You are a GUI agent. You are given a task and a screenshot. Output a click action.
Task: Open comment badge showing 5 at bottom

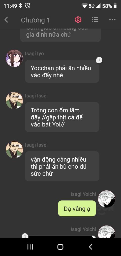point(25,236)
